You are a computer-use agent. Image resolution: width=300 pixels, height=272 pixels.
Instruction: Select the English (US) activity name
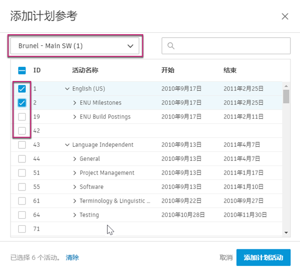pyautogui.click(x=88, y=88)
